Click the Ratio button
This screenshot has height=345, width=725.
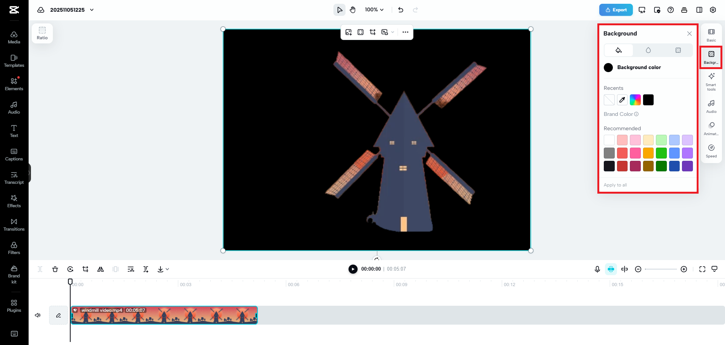pyautogui.click(x=42, y=33)
